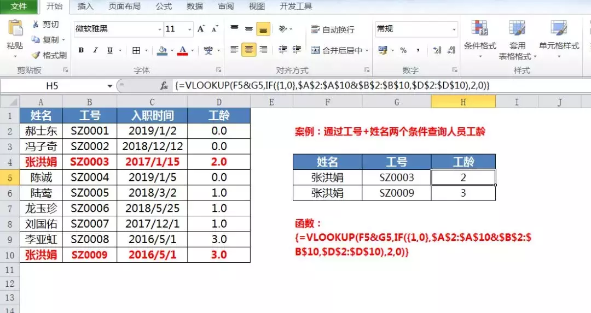
Task: Open Format as Table (套用表格格式) menu
Action: 518,40
